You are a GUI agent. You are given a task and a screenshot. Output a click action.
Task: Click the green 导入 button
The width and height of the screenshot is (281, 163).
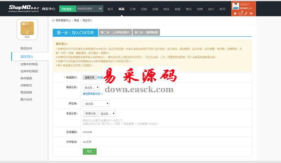(90, 151)
